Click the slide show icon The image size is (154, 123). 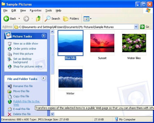click(x=10, y=44)
